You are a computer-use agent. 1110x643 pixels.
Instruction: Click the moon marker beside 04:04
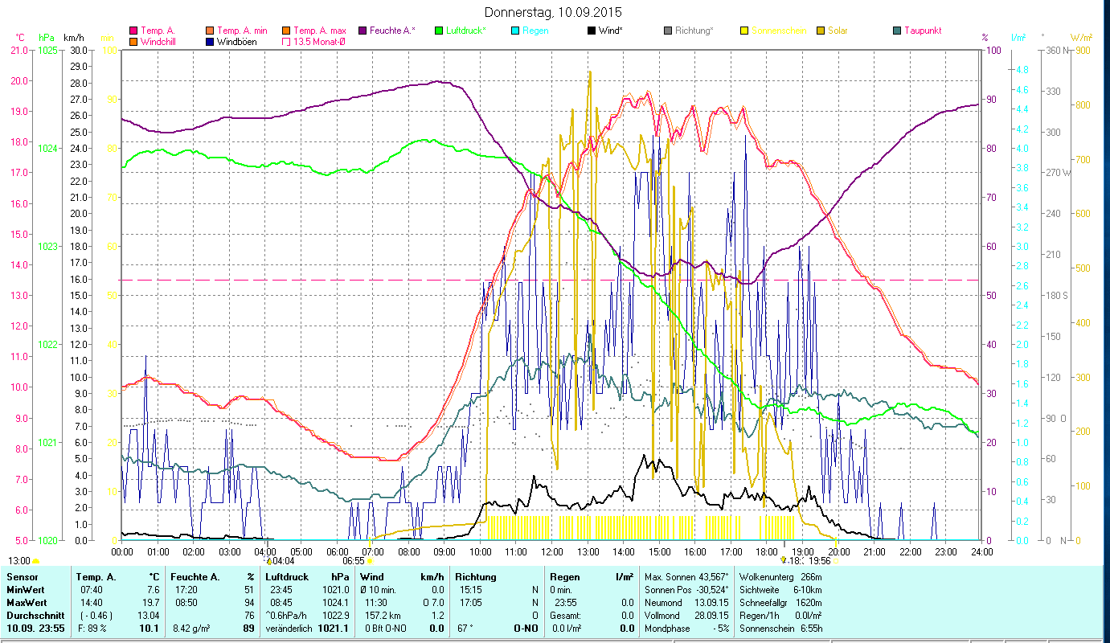point(269,560)
